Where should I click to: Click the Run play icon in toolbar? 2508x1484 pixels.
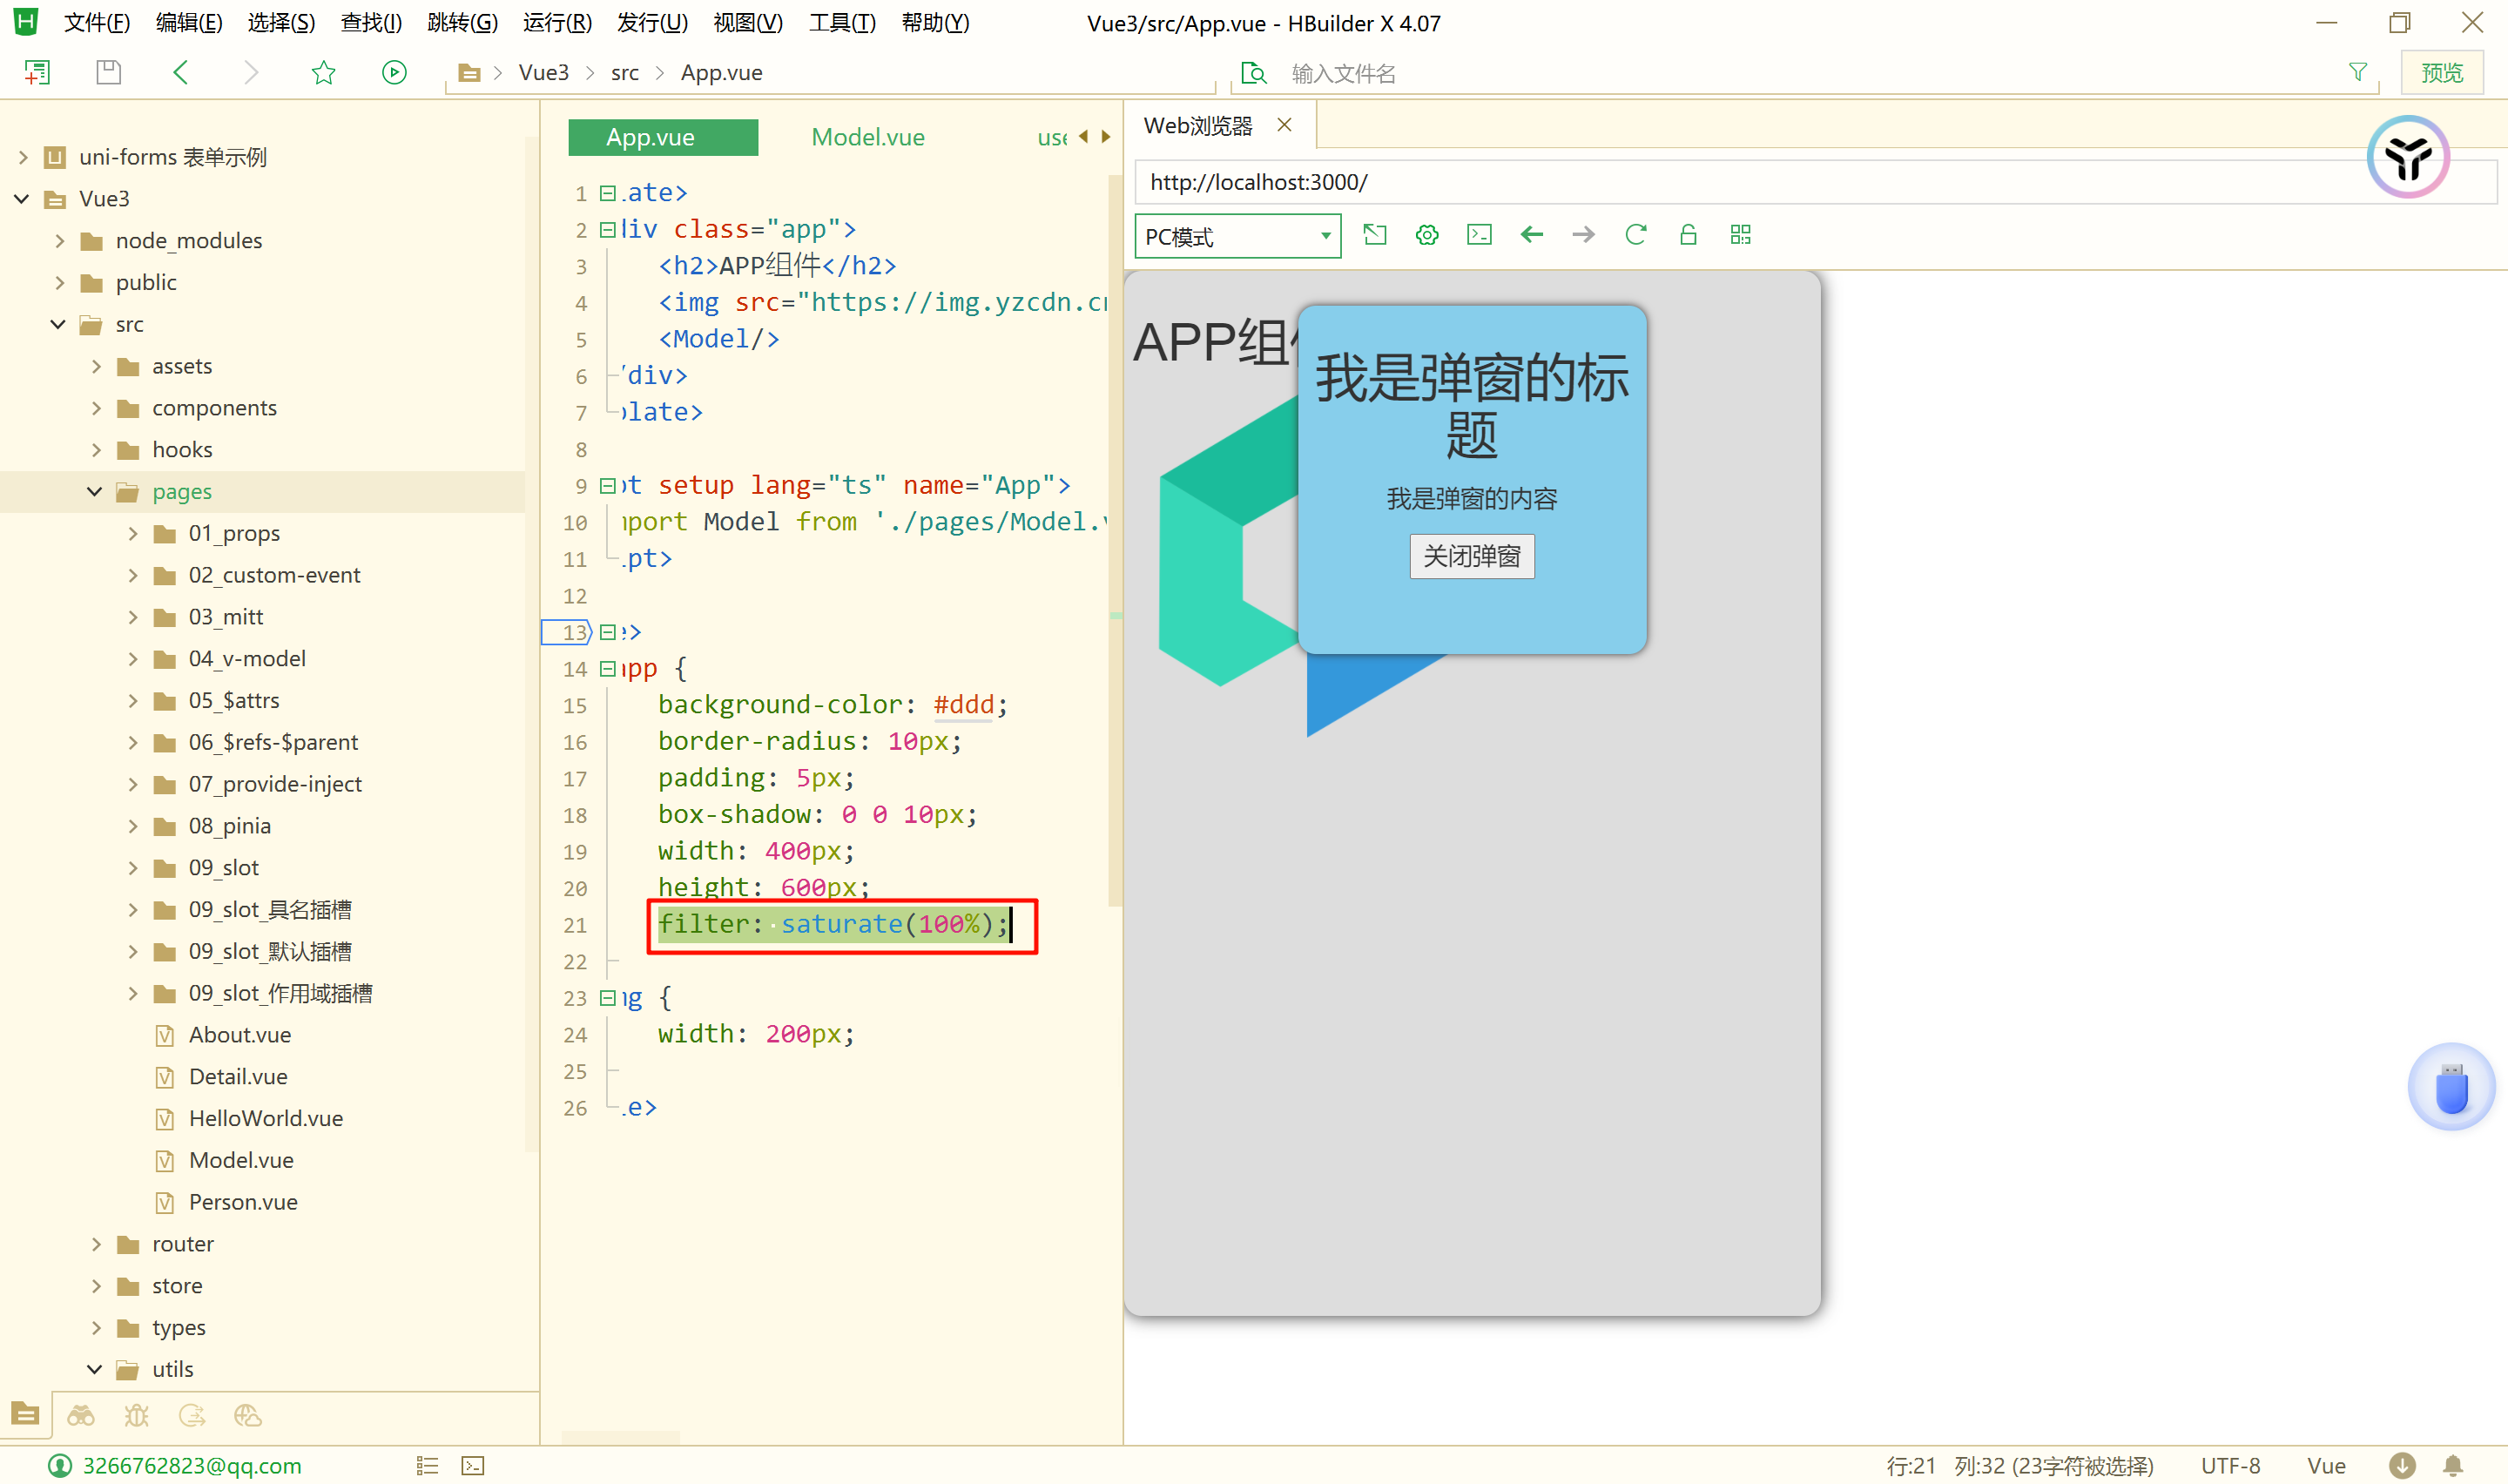click(x=394, y=72)
